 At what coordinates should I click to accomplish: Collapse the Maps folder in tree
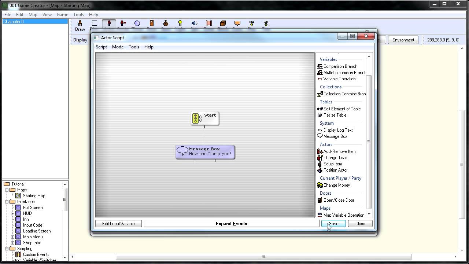[x=7, y=190]
